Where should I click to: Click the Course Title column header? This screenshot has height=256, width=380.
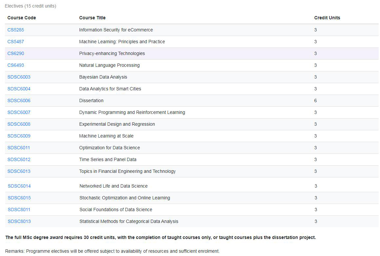tap(92, 18)
